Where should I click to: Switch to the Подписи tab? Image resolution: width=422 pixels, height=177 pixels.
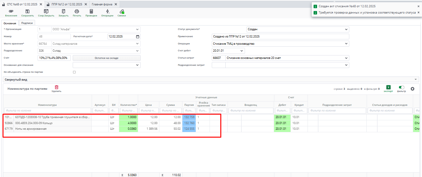(27, 23)
